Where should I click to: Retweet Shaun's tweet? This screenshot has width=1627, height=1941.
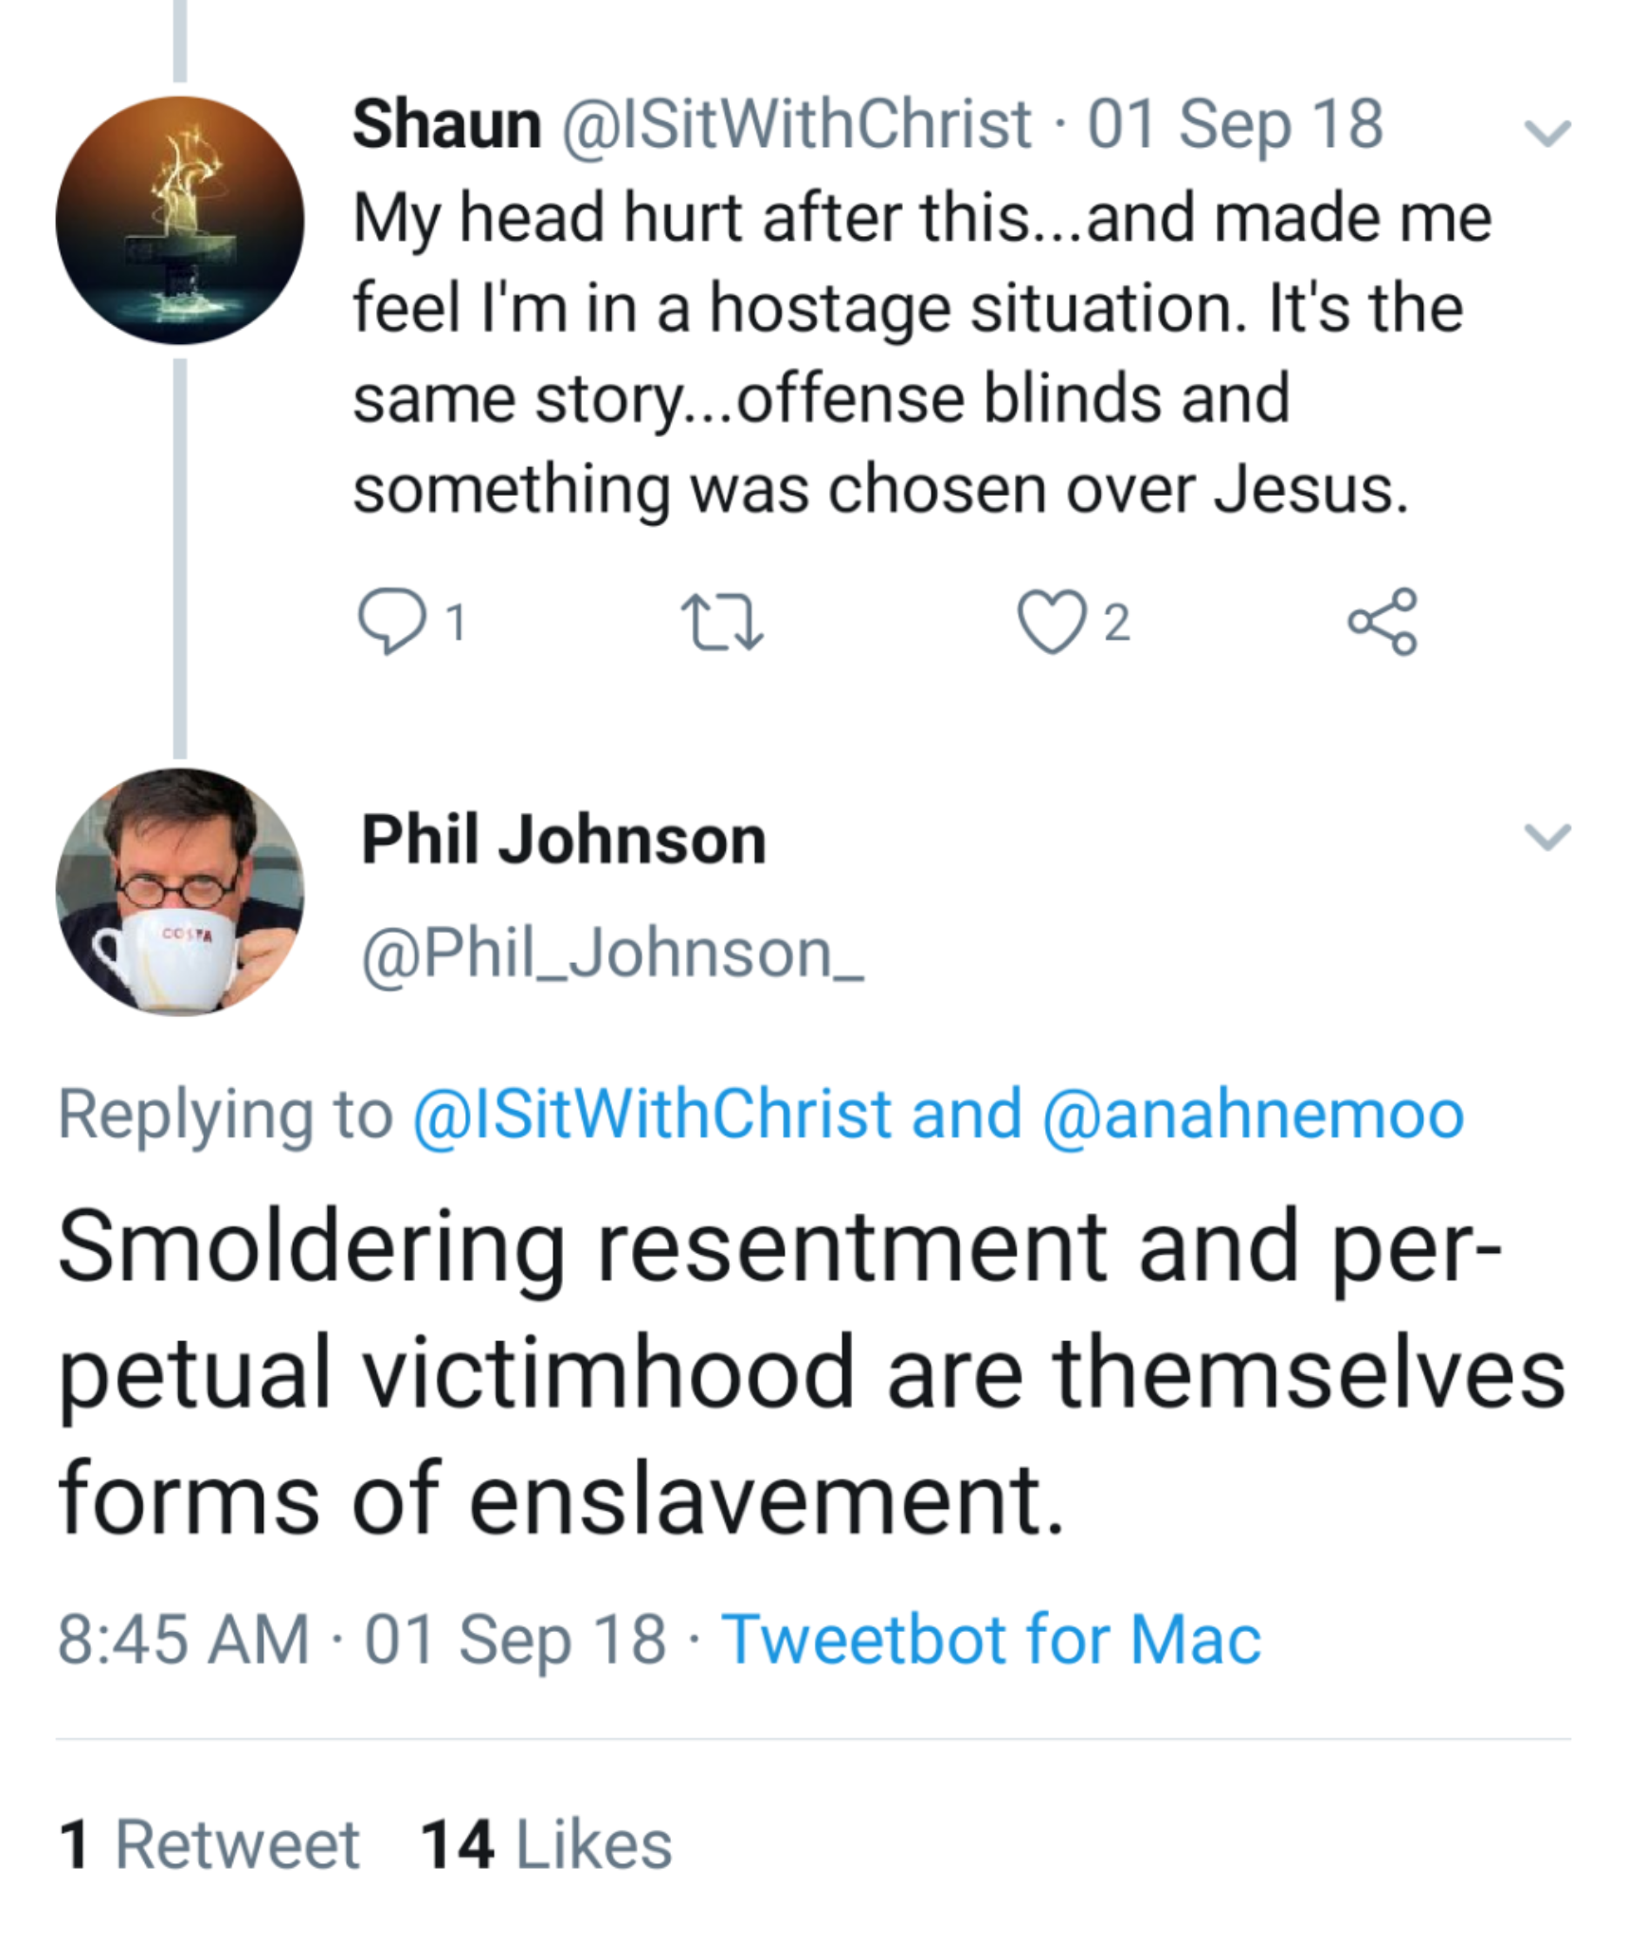[x=722, y=622]
